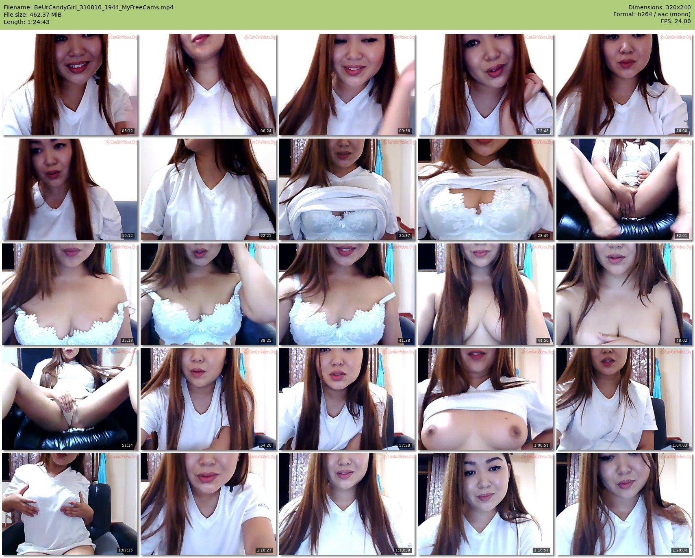Click the "Dimensions: 320x240" text
The height and width of the screenshot is (558, 695).
pos(659,7)
